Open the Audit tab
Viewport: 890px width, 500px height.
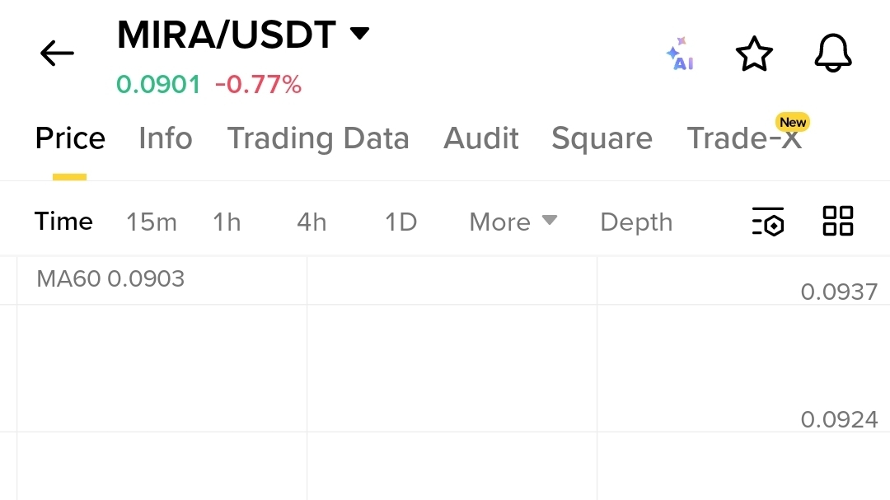pyautogui.click(x=480, y=138)
